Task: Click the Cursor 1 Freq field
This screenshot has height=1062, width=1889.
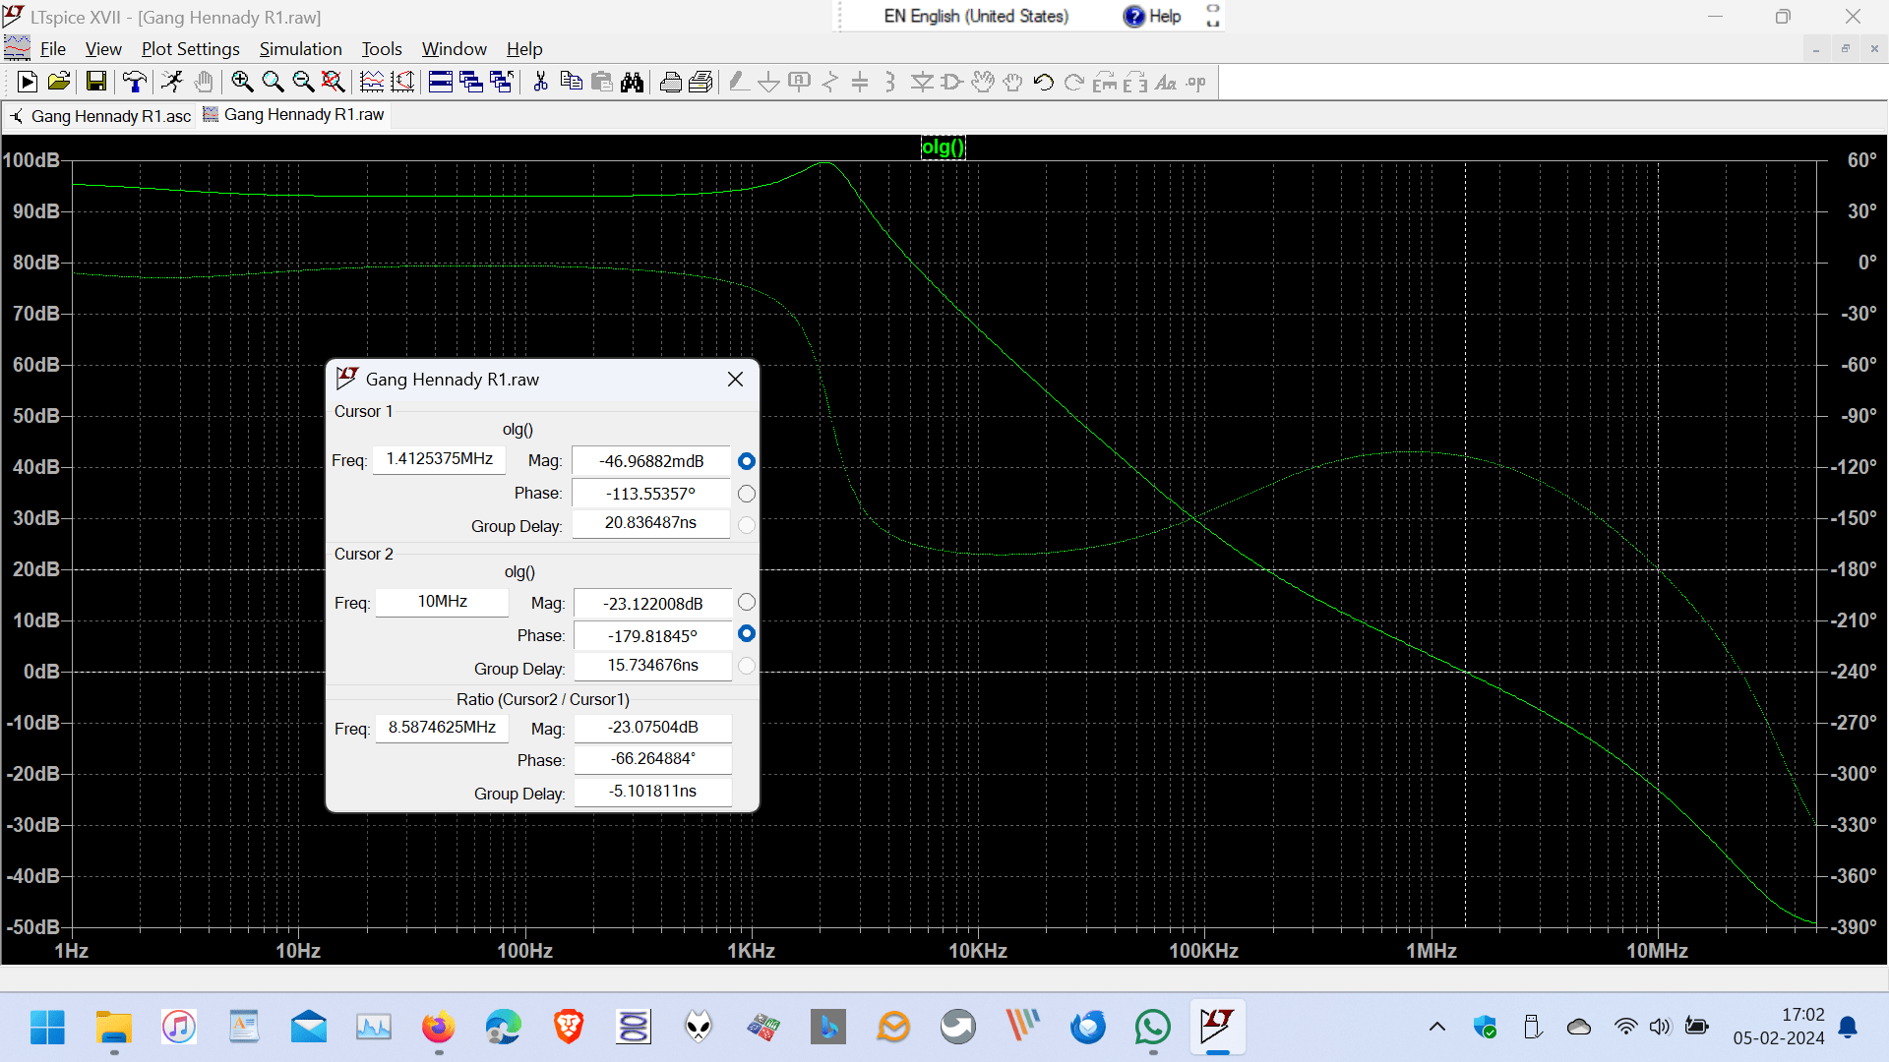Action: pyautogui.click(x=439, y=459)
